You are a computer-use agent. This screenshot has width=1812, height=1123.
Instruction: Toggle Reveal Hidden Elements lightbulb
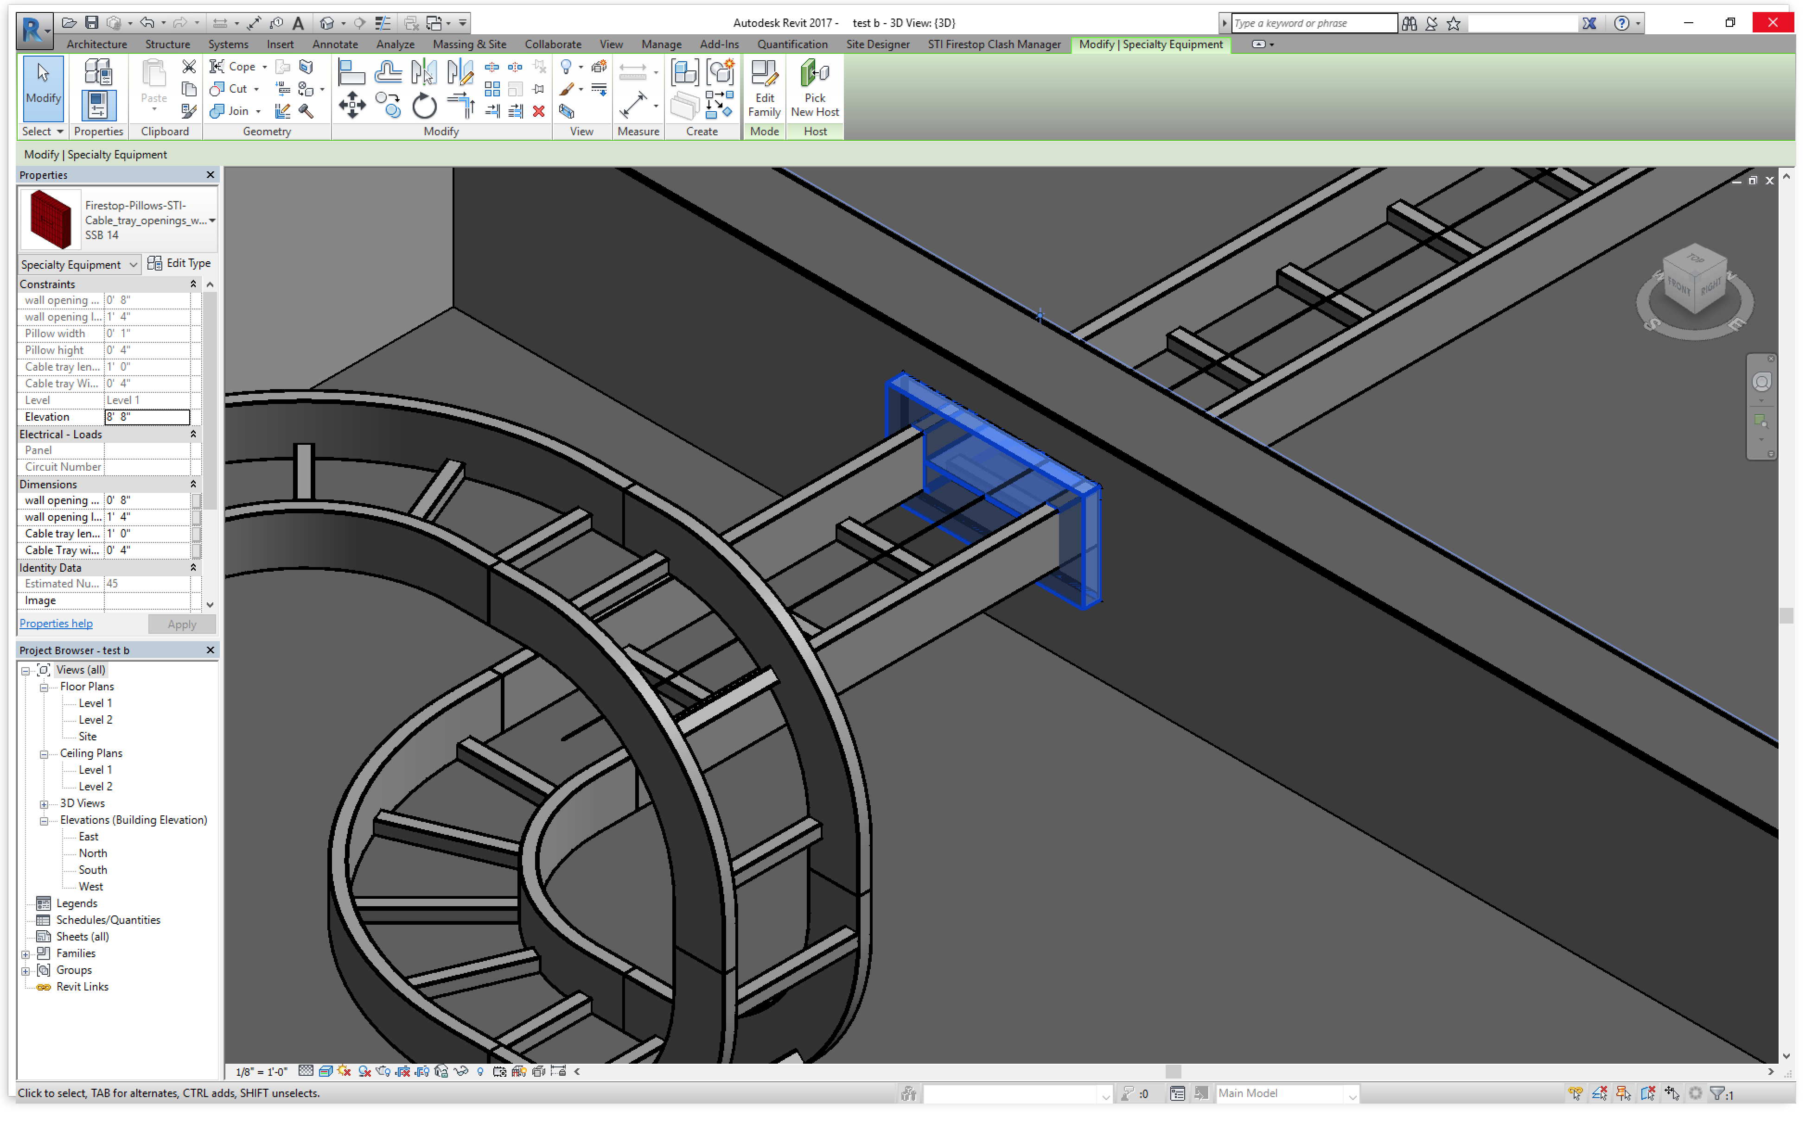(480, 1071)
